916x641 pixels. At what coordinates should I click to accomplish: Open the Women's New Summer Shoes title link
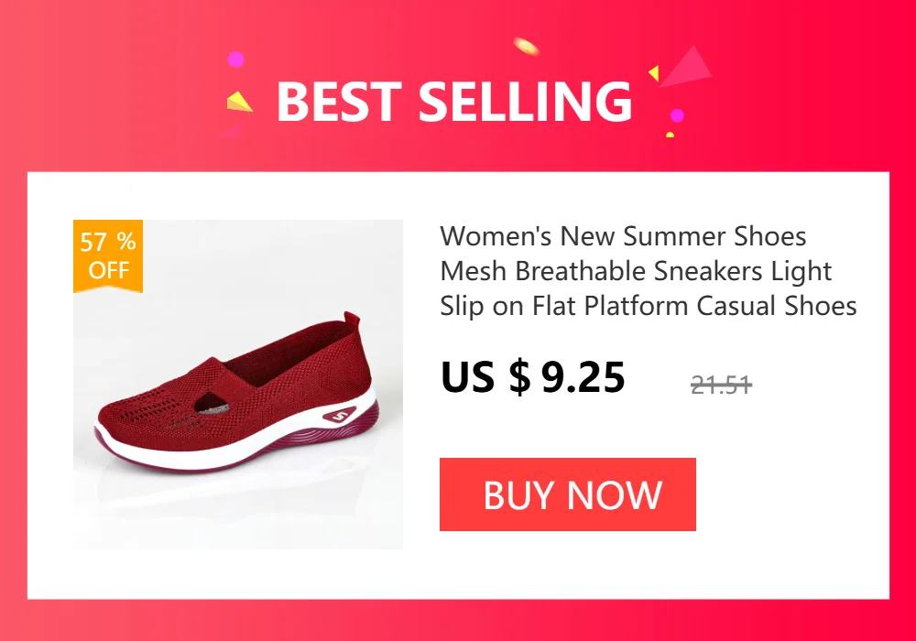click(648, 270)
